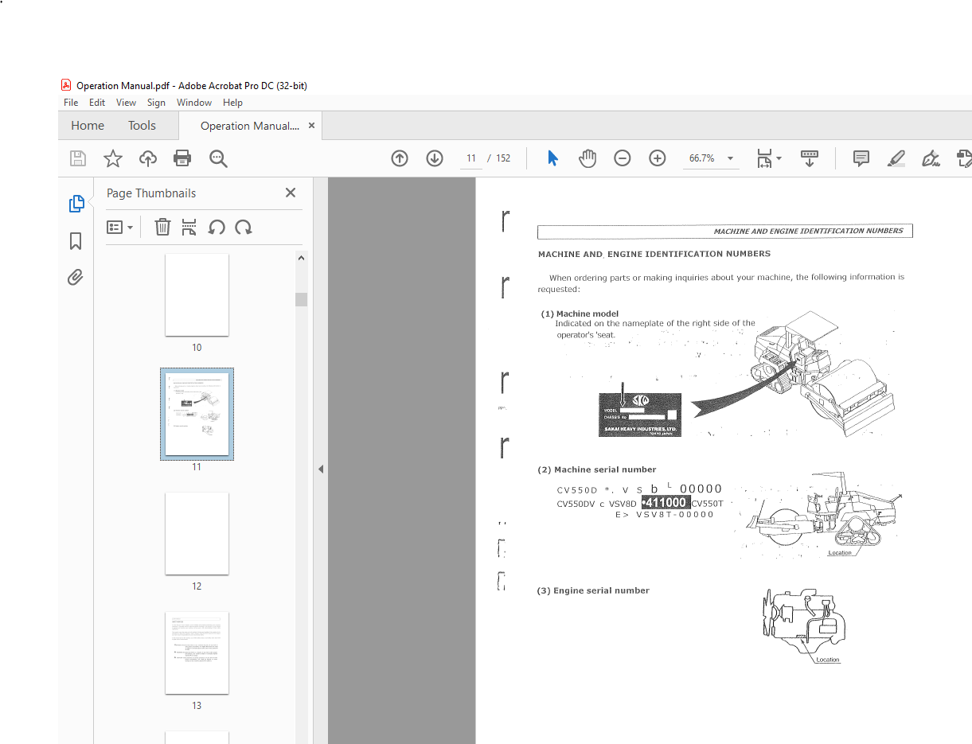Image resolution: width=972 pixels, height=744 pixels.
Task: Click the total page count 152
Action: (503, 158)
